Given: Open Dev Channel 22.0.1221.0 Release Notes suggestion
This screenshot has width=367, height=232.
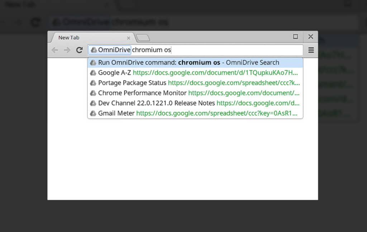Looking at the screenshot, I should [195, 103].
